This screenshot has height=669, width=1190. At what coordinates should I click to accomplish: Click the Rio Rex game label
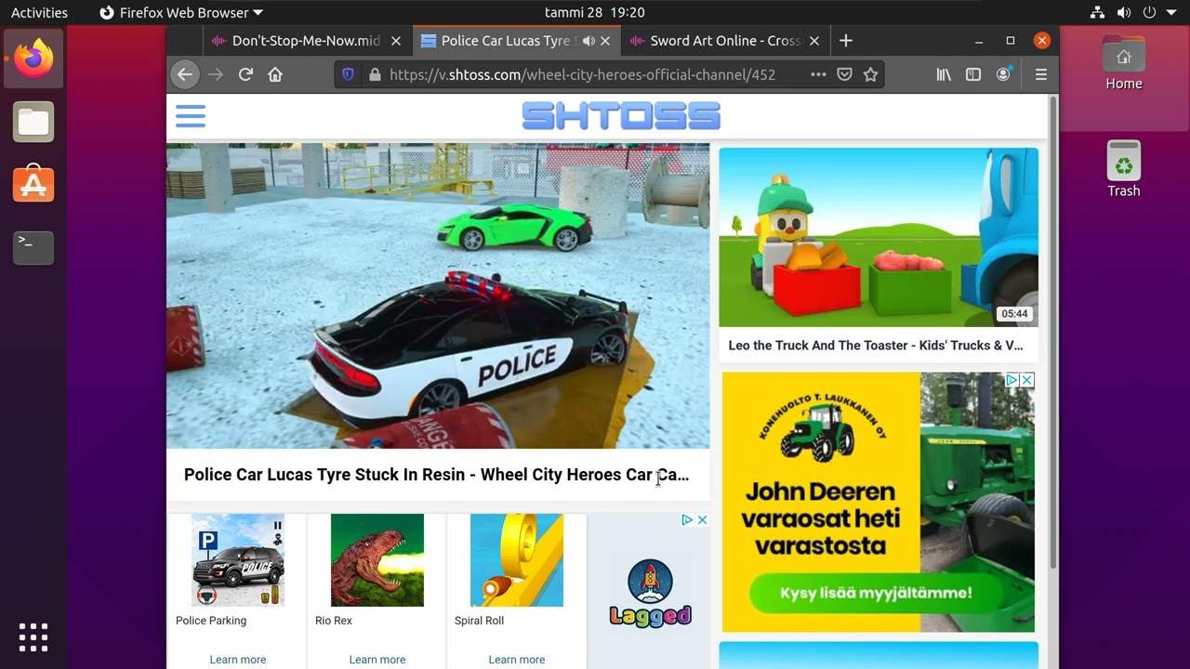point(334,621)
